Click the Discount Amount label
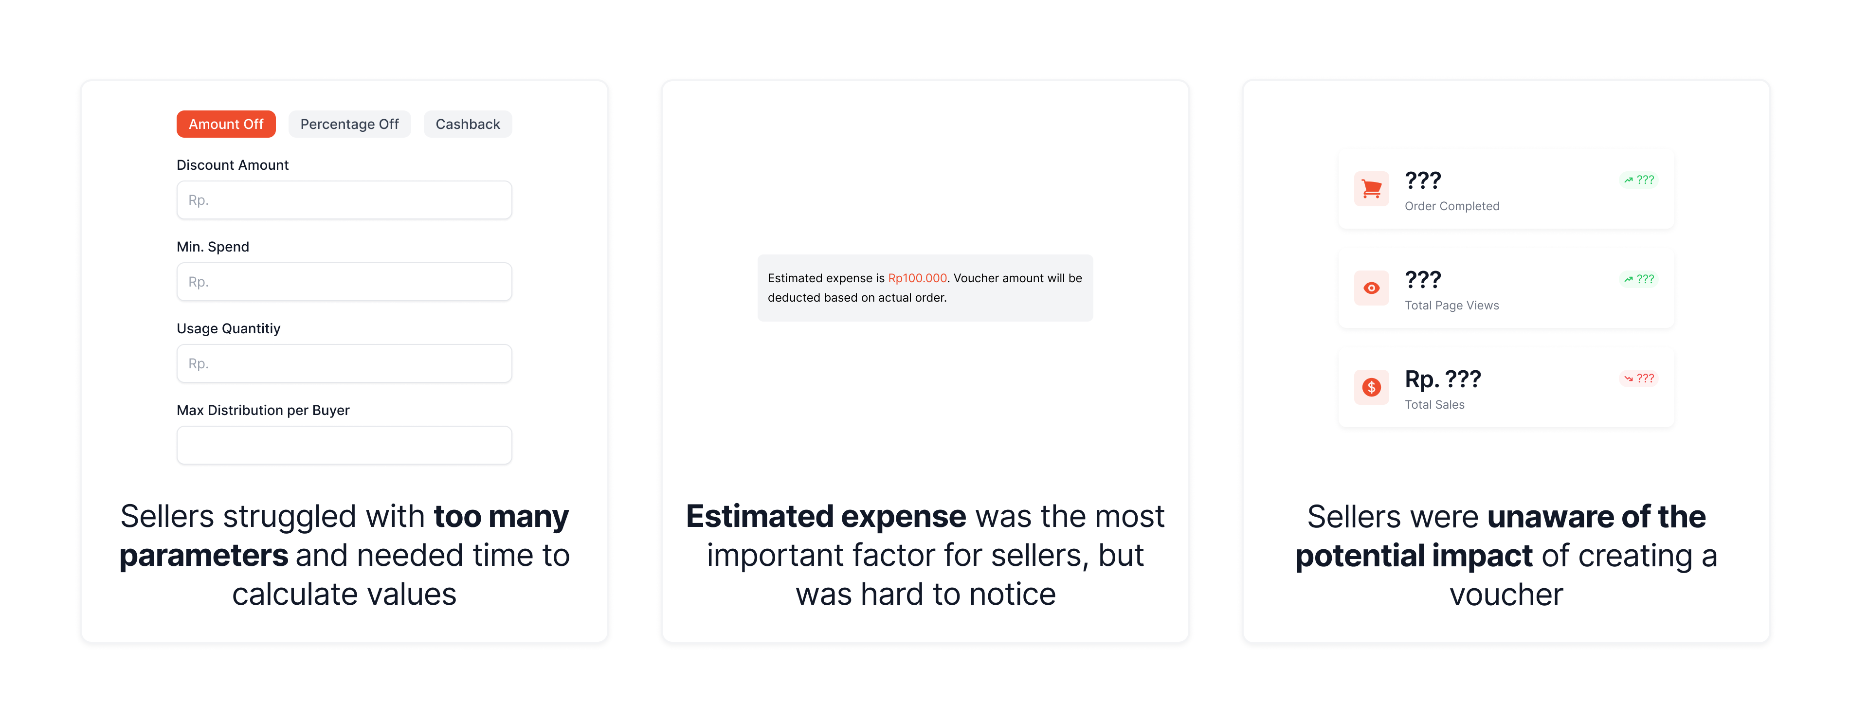 (233, 165)
